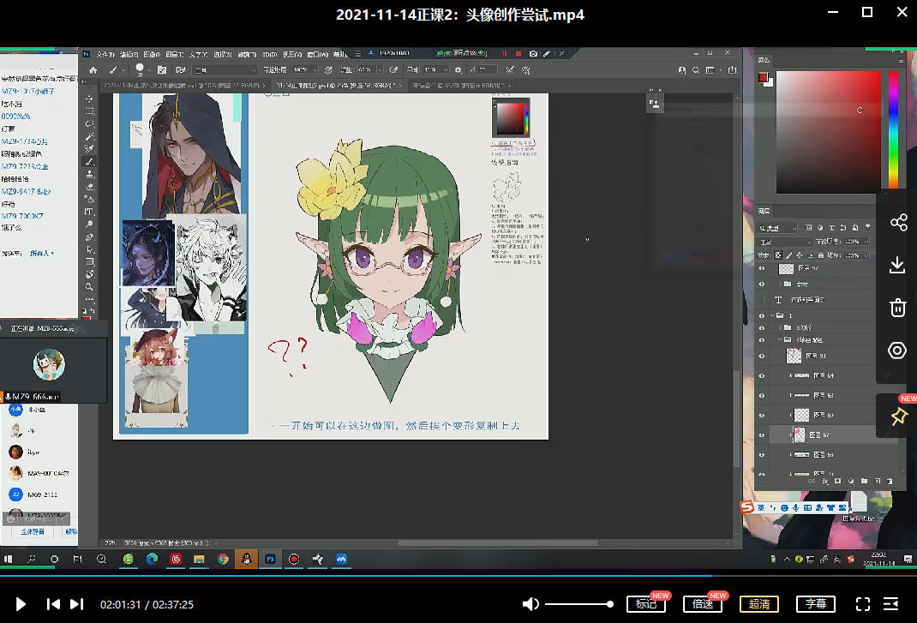The image size is (917, 623).
Task: Open the 倍速 playback speed options
Action: click(703, 604)
